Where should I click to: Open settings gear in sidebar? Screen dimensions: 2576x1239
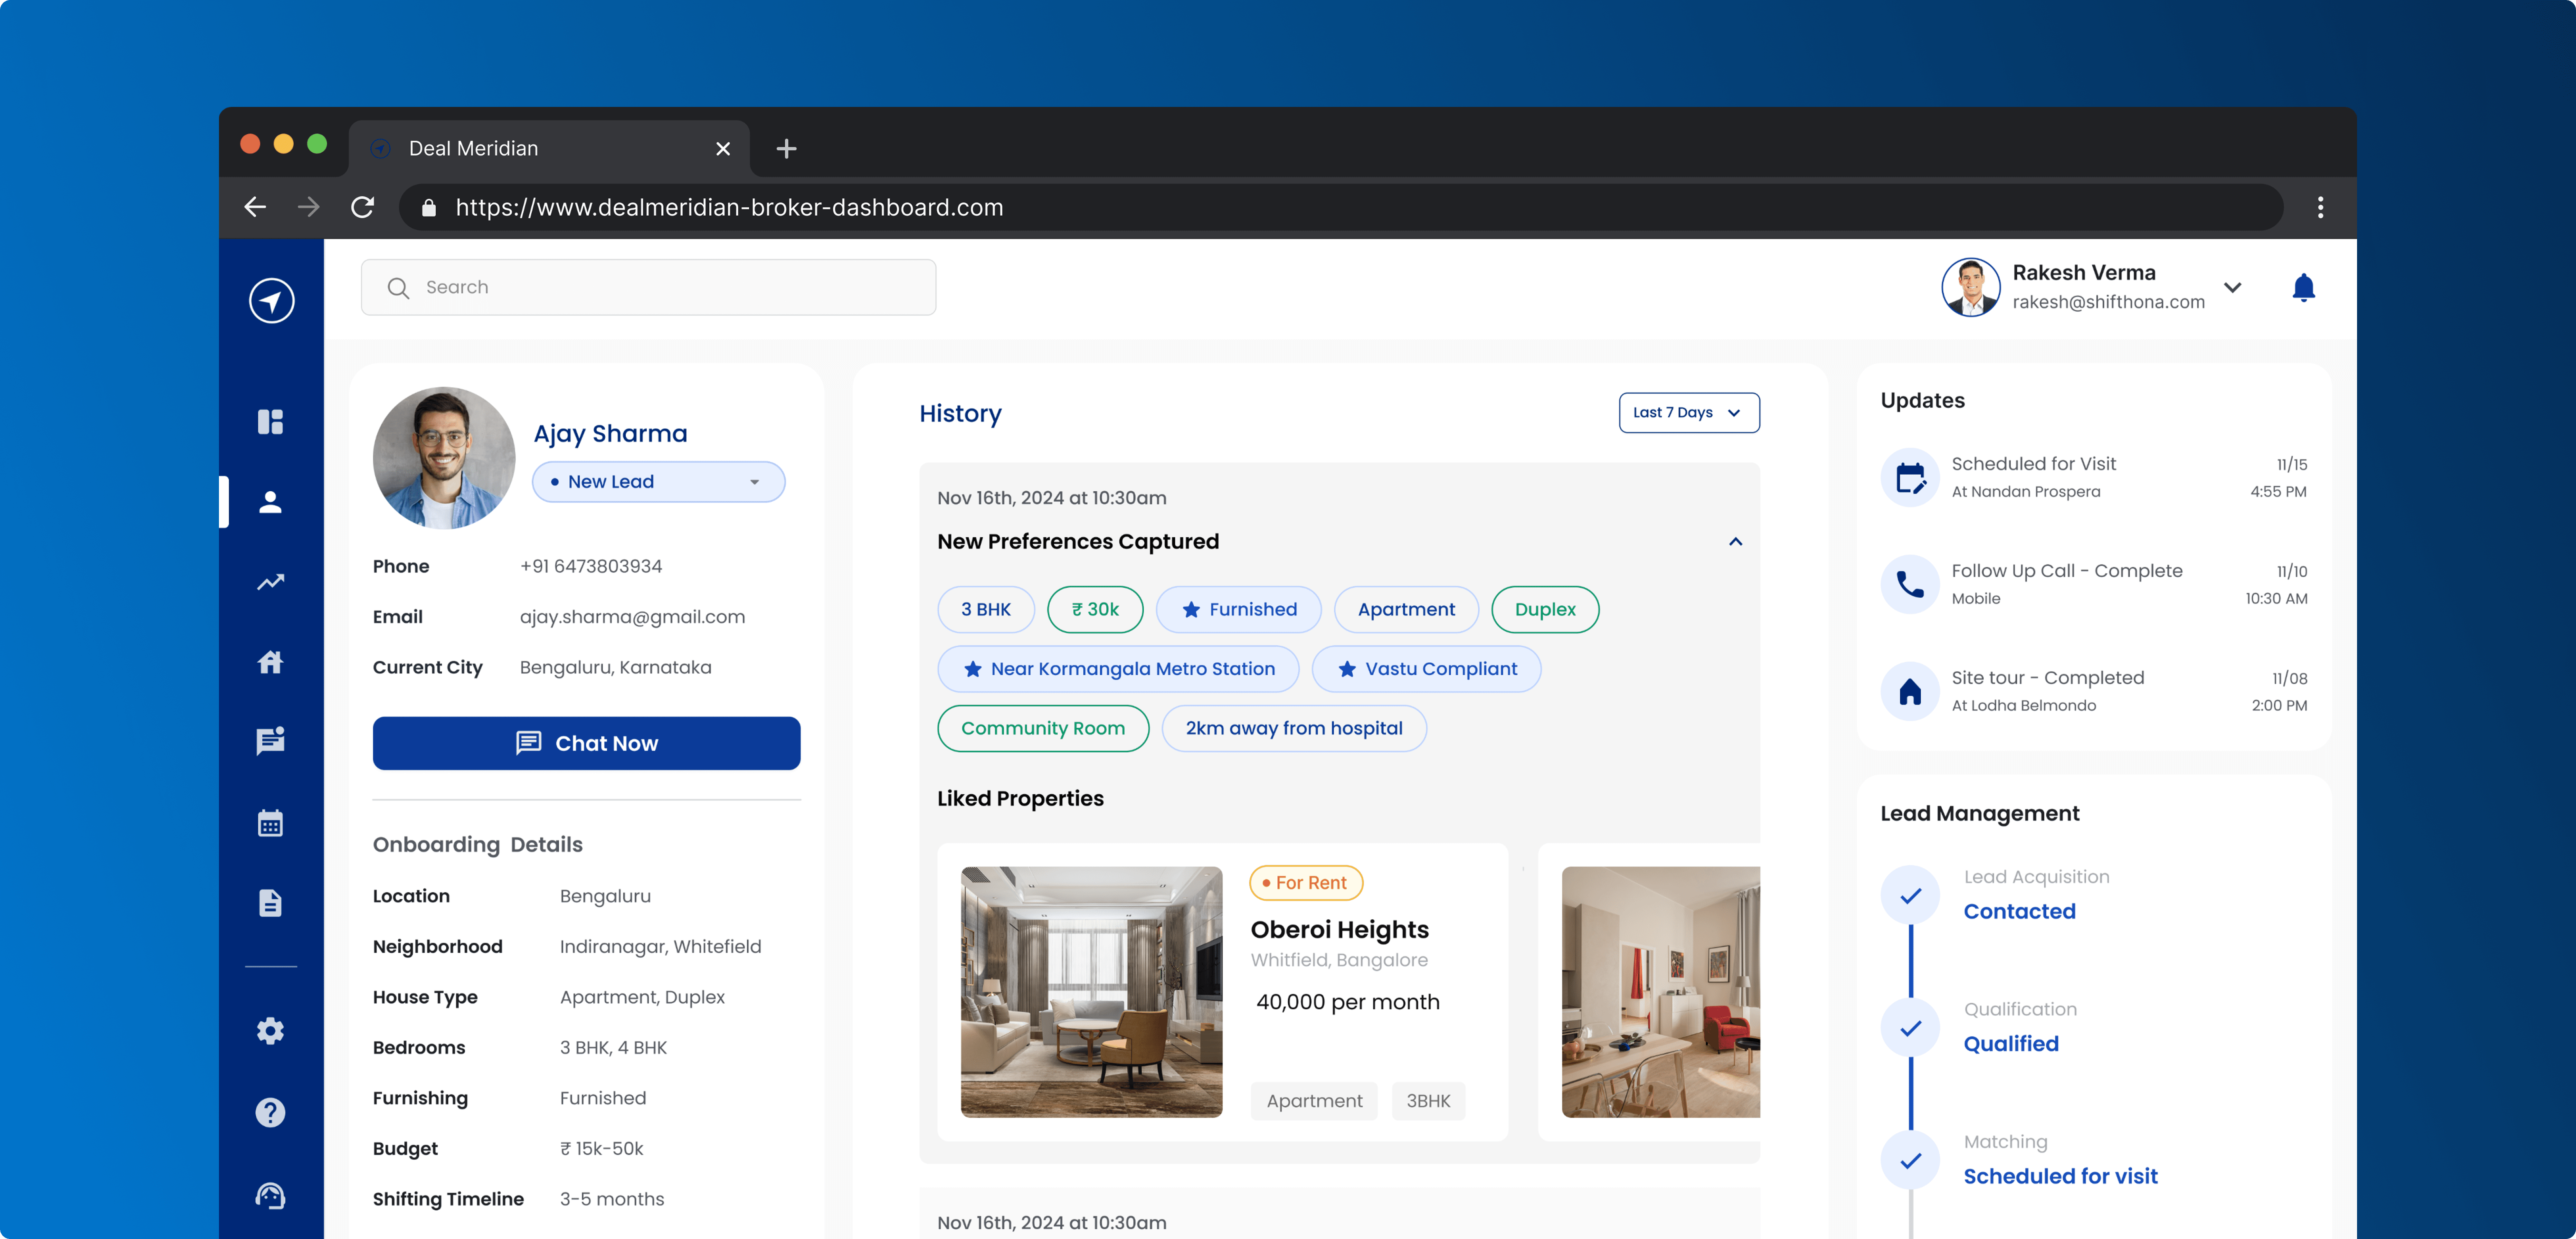(270, 1031)
